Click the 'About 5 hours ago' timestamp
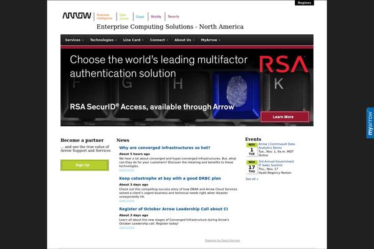Image resolution: width=374 pixels, height=249 pixels. [x=134, y=154]
